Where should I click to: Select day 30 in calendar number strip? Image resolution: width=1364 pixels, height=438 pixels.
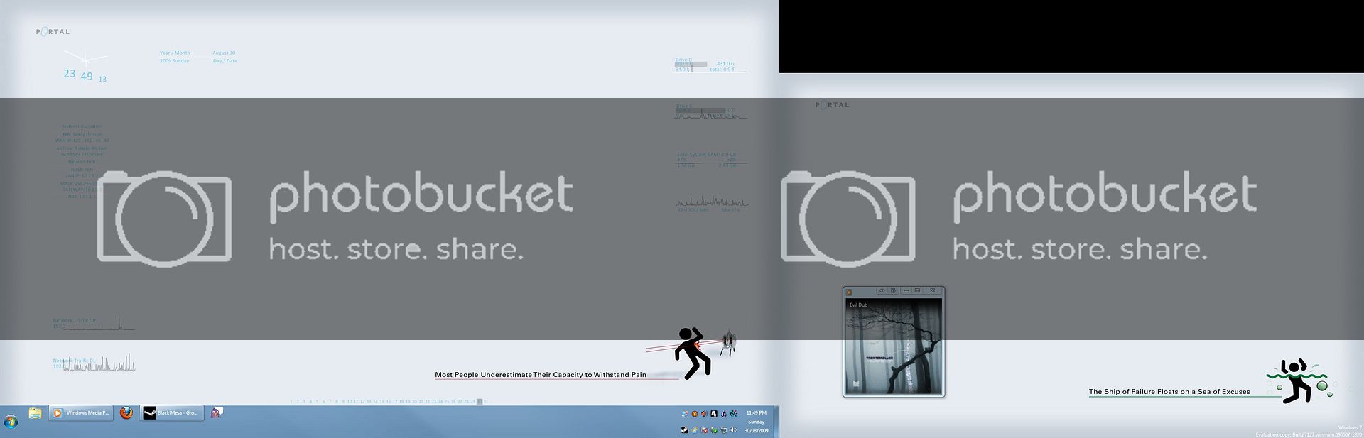(480, 402)
